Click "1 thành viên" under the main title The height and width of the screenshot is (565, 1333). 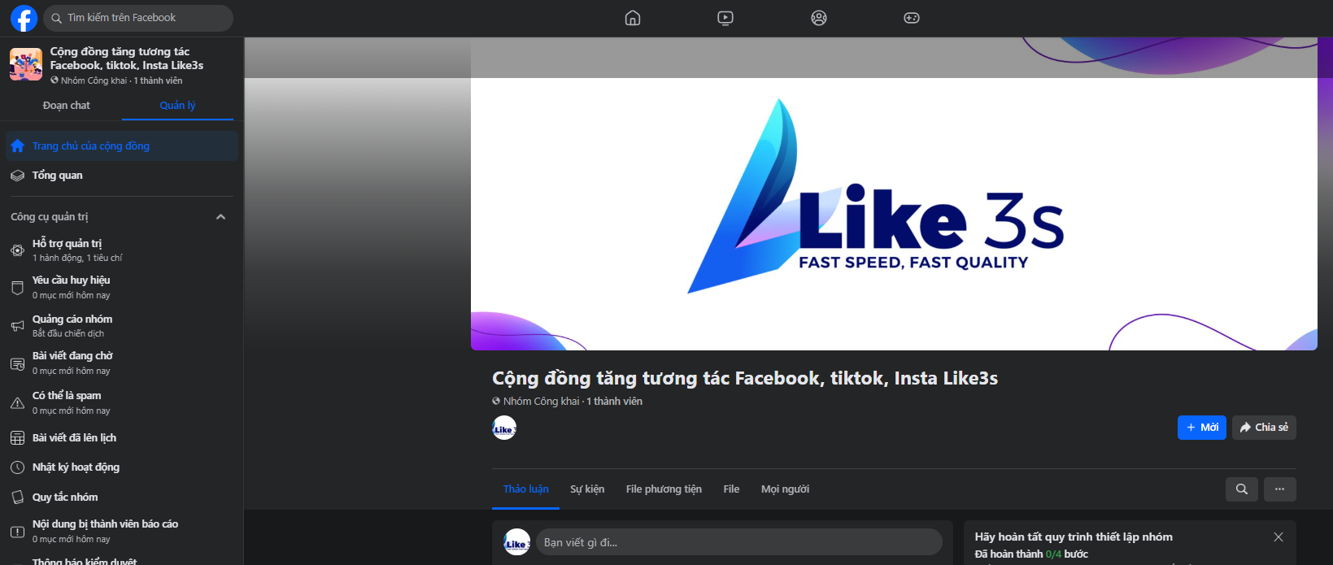614,402
